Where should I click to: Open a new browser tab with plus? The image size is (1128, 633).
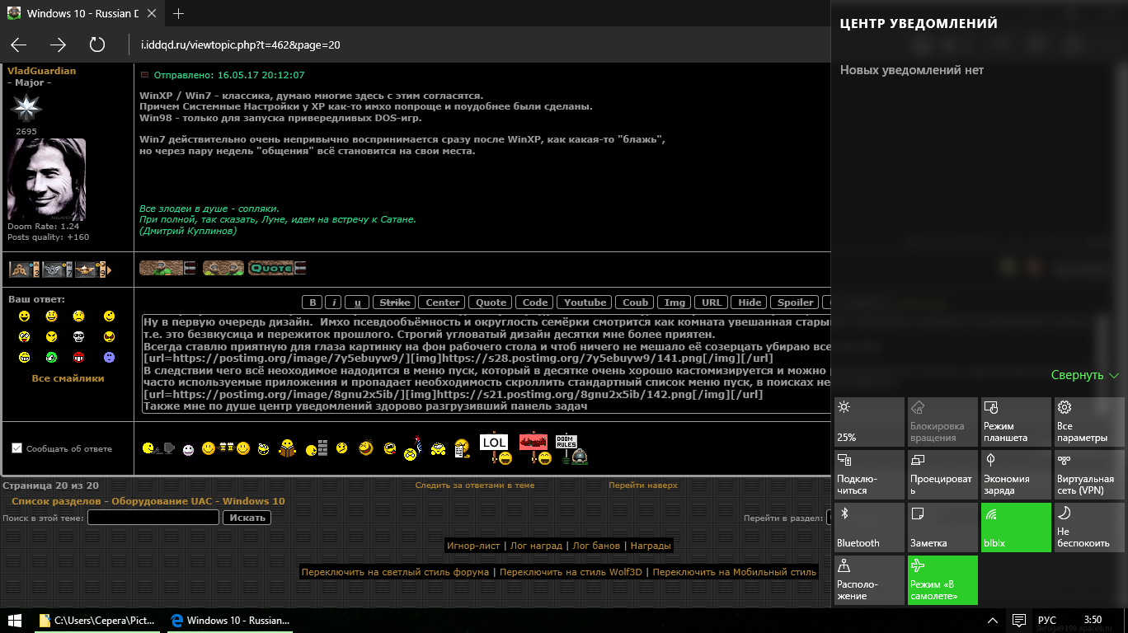point(179,13)
